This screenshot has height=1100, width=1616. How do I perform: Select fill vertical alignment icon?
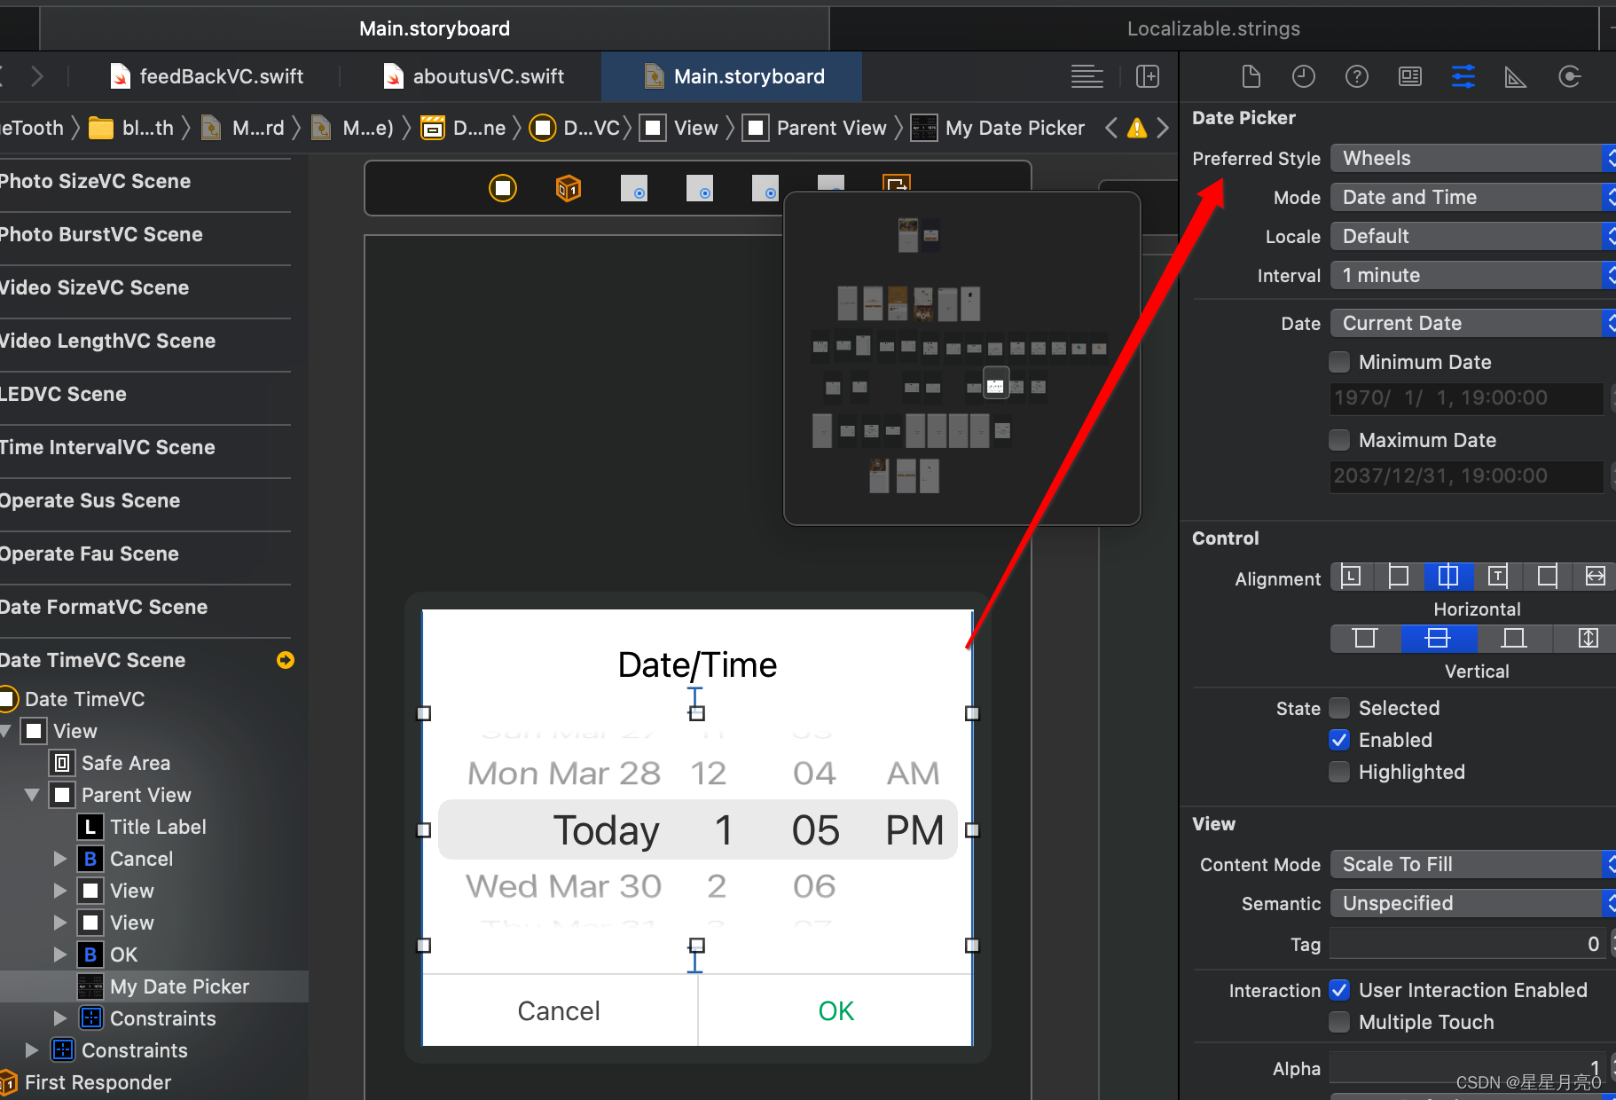(1588, 638)
